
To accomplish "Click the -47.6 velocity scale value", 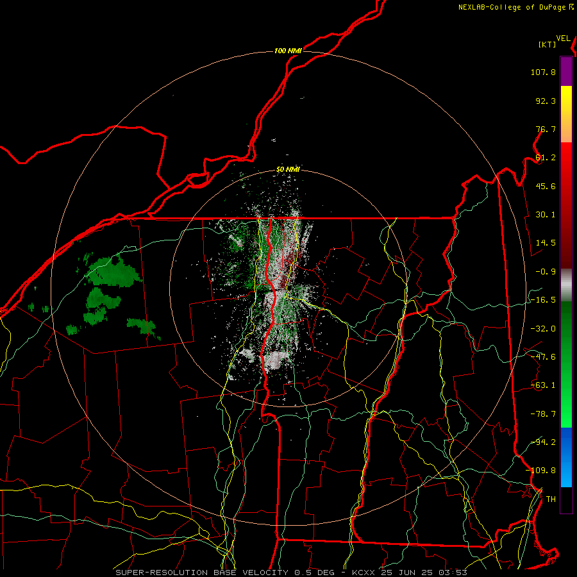I will click(543, 357).
